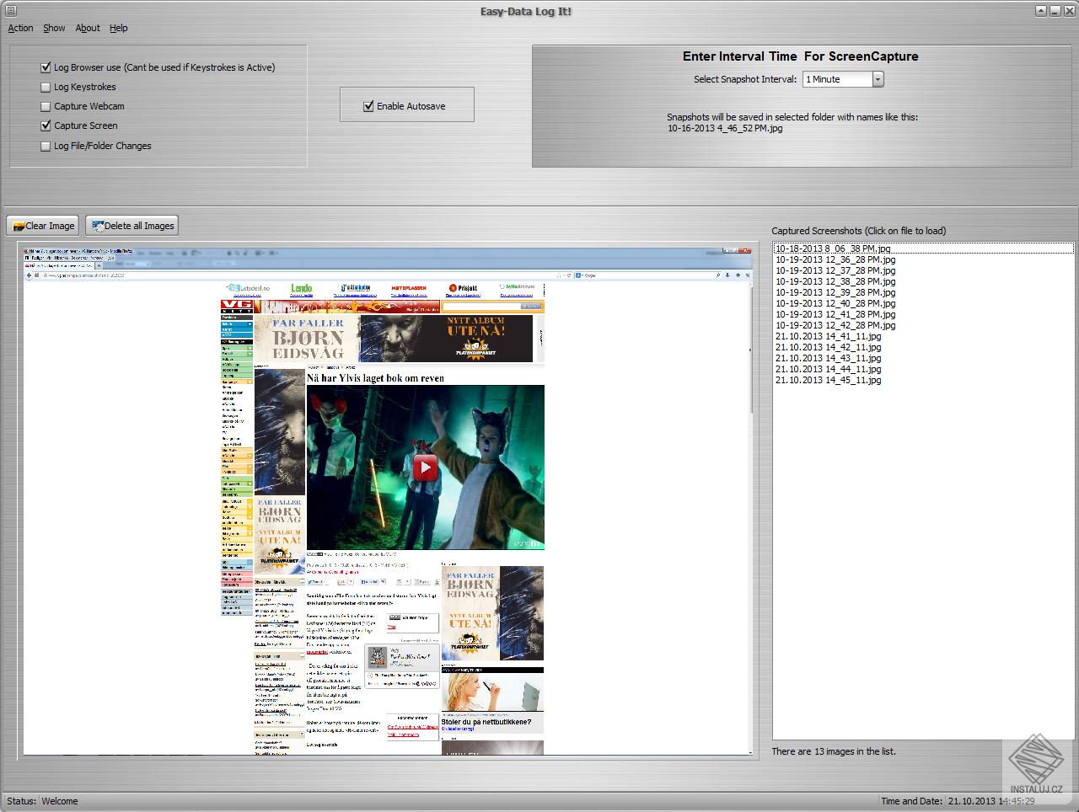Open the About menu
This screenshot has width=1079, height=812.
[87, 28]
